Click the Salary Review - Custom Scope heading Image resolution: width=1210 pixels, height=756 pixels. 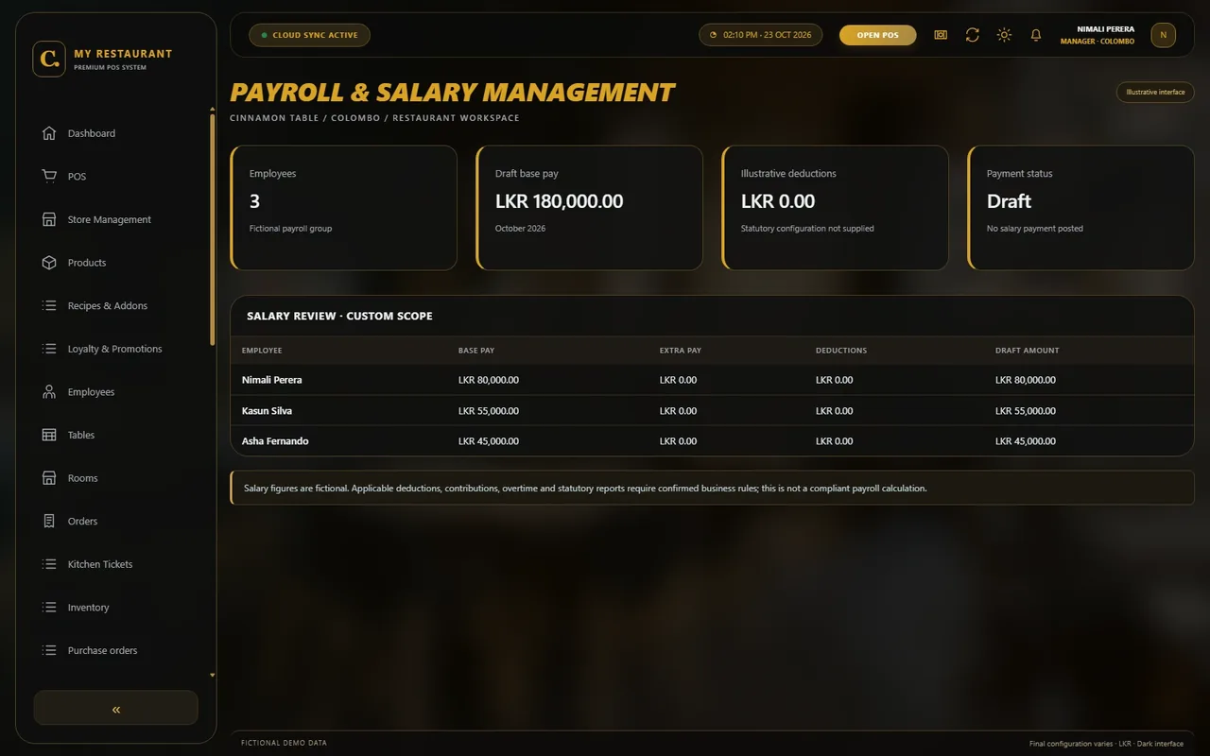[x=339, y=316]
